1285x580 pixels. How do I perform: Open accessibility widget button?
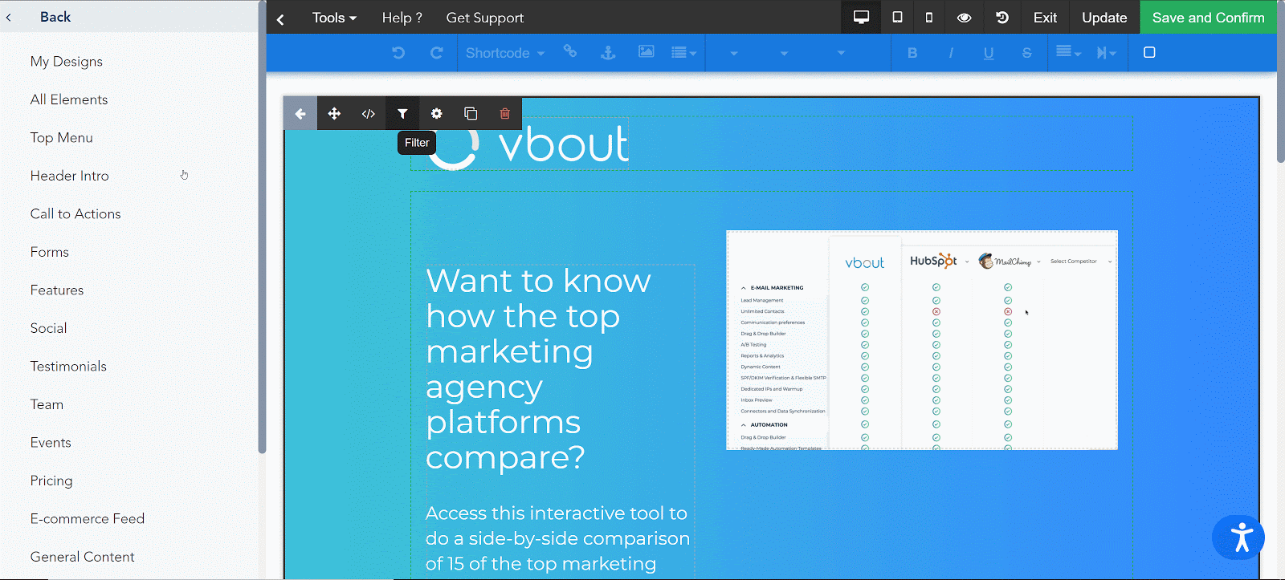pos(1238,537)
